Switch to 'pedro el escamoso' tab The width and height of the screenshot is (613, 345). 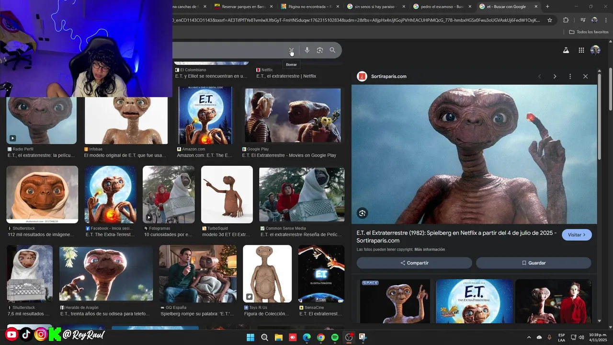(x=442, y=7)
